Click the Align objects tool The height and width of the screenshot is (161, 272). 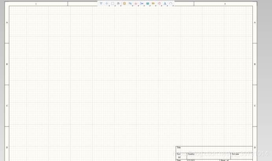(x=118, y=4)
